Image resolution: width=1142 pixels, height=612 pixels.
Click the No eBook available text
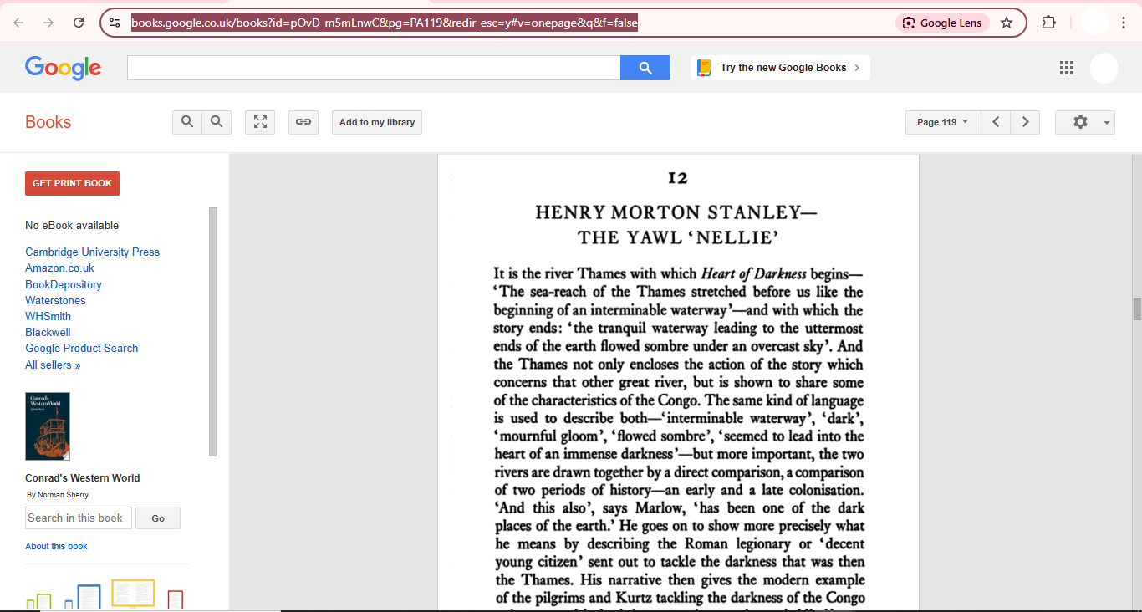point(72,225)
